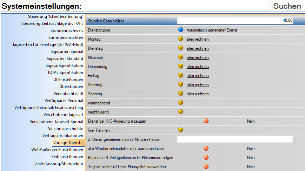Click the 'Stunden Basis Vollzeit' value field
This screenshot has width=305, height=171.
(235, 21)
